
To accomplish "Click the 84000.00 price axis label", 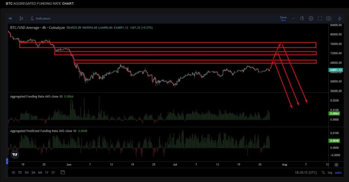I will tap(336, 25).
